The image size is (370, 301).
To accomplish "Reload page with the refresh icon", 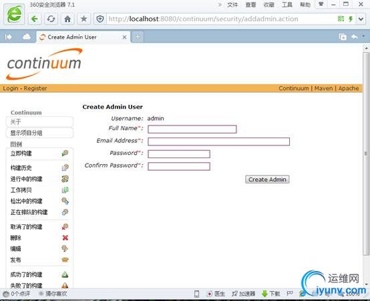I will tap(51, 19).
